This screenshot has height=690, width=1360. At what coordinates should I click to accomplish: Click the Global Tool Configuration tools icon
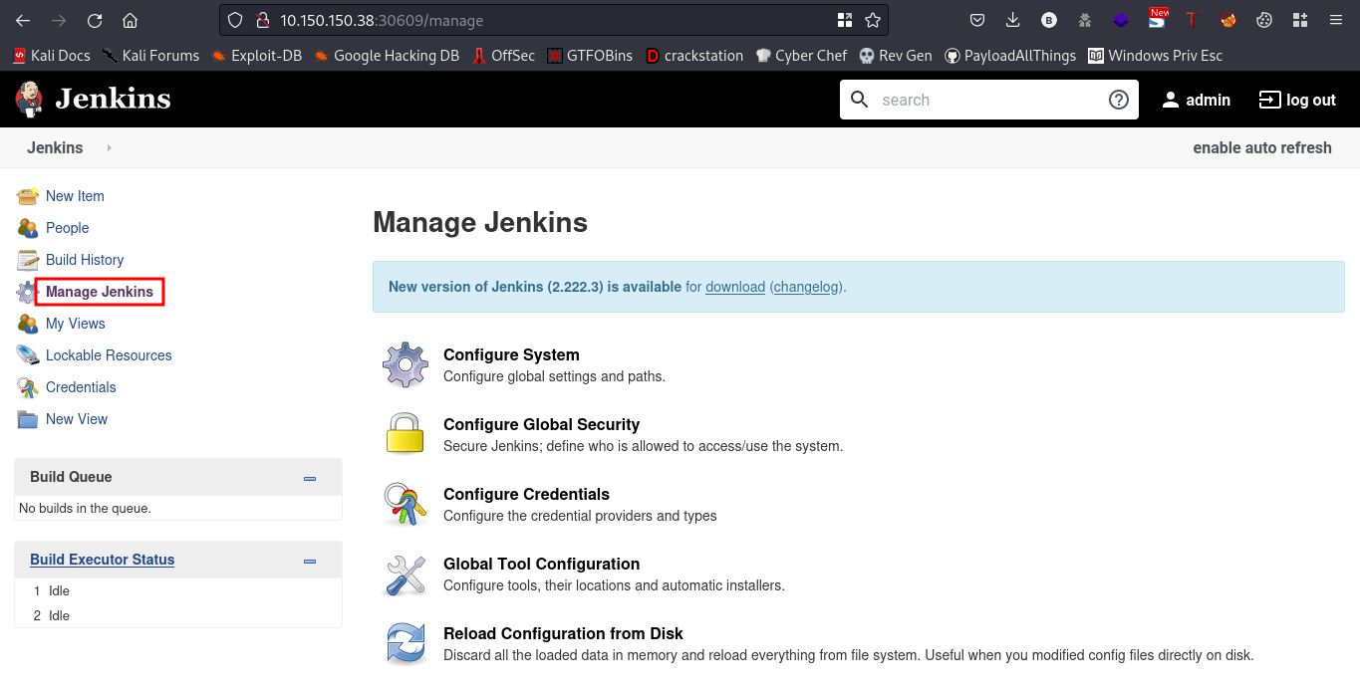406,574
